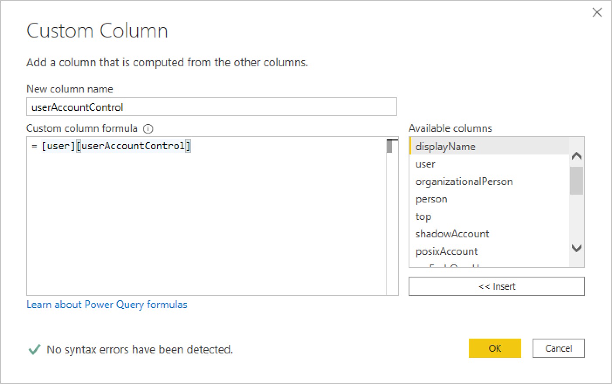The height and width of the screenshot is (384, 612).
Task: Select shadowAccount column
Action: tap(489, 234)
